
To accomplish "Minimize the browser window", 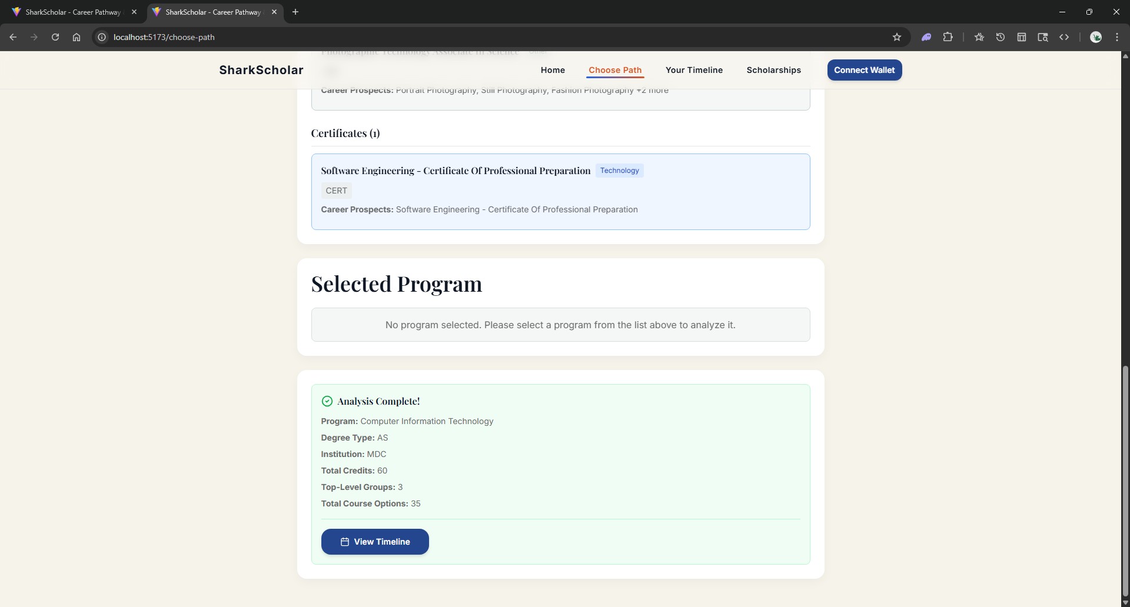I will [1062, 12].
